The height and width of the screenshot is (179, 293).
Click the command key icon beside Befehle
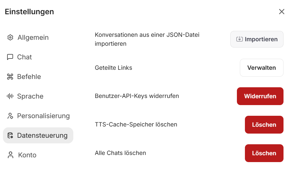[x=10, y=77]
